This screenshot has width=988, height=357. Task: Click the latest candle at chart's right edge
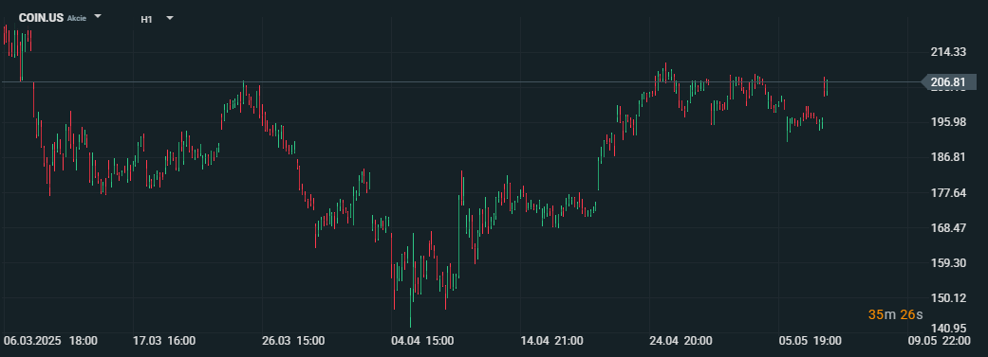(826, 87)
